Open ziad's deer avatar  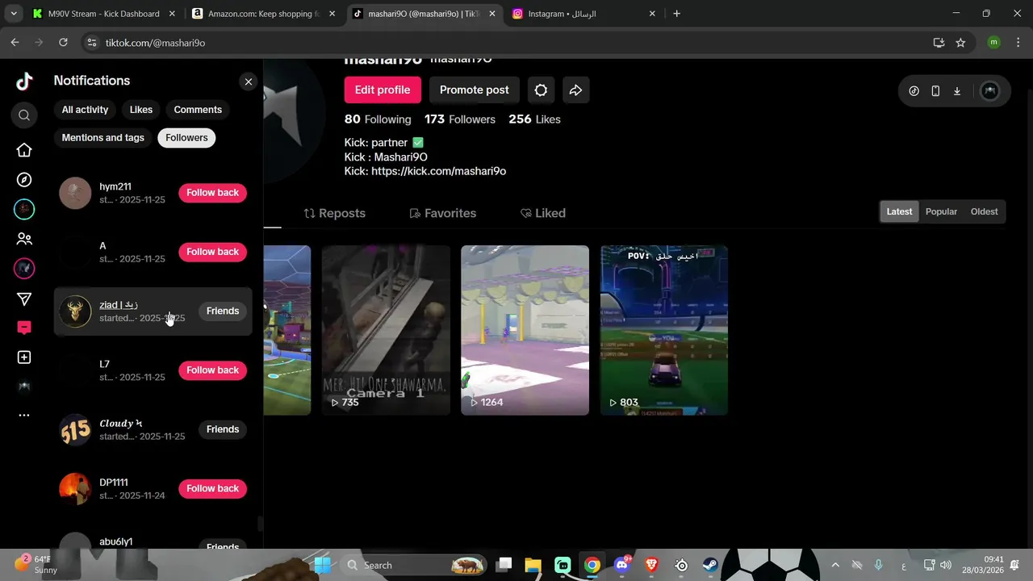(75, 311)
